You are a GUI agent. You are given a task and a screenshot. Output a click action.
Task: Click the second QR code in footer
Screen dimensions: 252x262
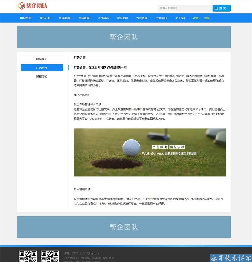click(x=50, y=256)
